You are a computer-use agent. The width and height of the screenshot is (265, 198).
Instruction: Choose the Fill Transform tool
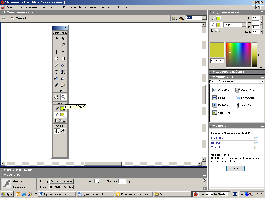click(63, 72)
